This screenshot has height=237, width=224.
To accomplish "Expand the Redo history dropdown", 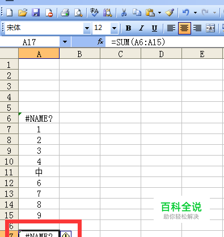I will 214,13.
